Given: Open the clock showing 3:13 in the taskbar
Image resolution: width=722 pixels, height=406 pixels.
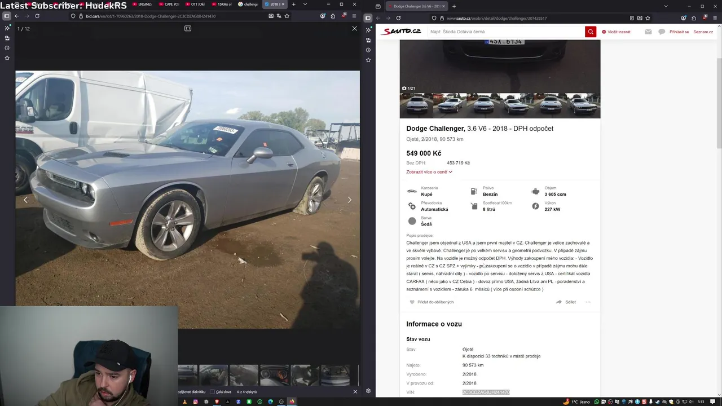Looking at the screenshot, I should [701, 401].
